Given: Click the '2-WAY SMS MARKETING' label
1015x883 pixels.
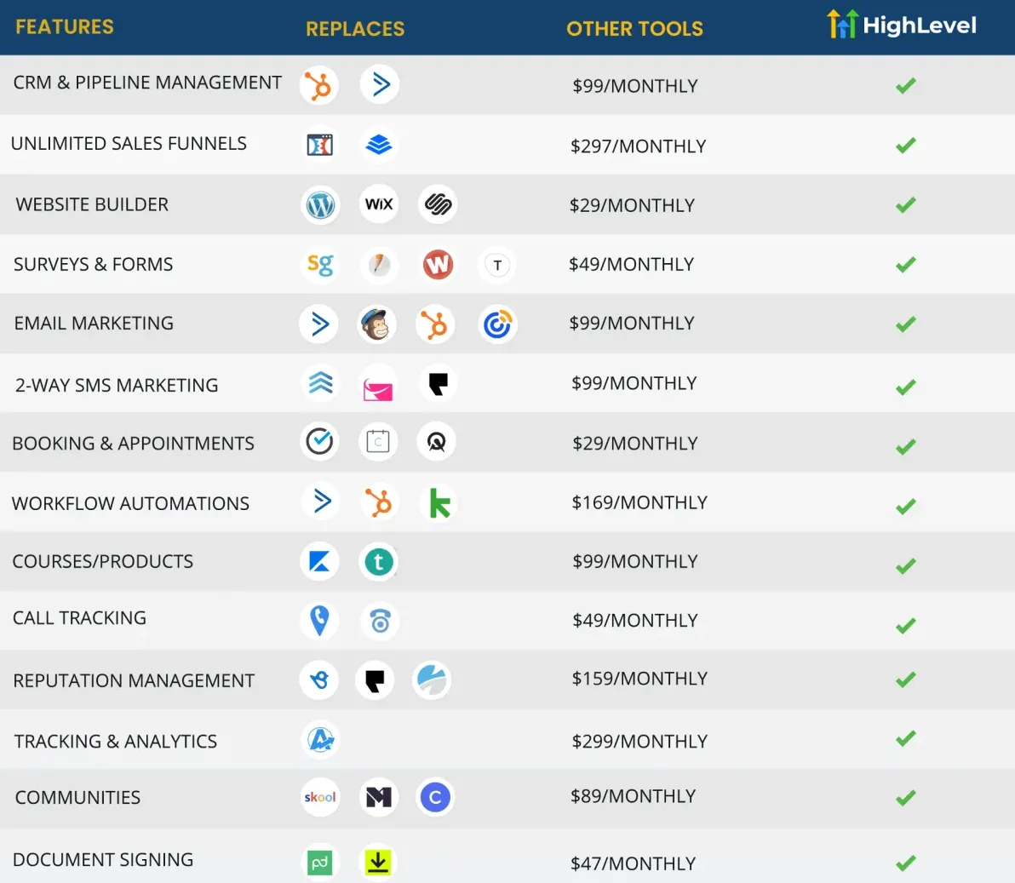Looking at the screenshot, I should pyautogui.click(x=117, y=385).
